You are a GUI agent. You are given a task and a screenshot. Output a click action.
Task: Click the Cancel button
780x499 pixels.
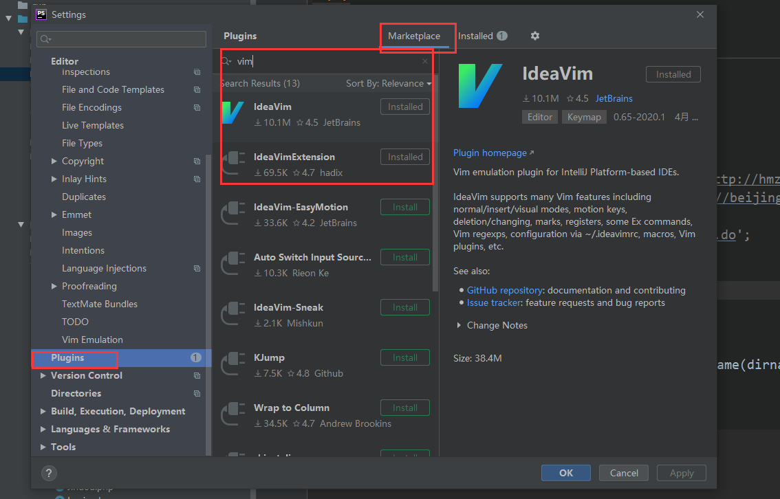click(624, 473)
